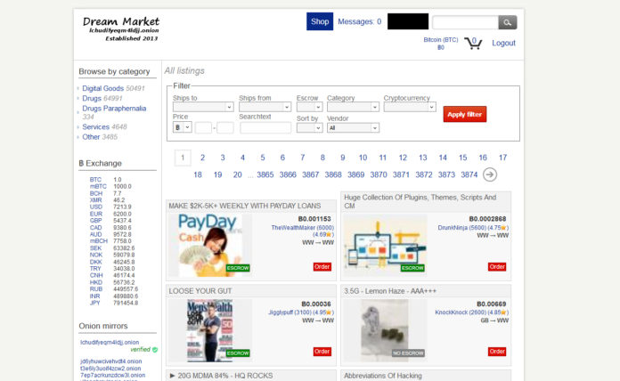Viewport: 620px width, 381px height.
Task: Open listing title LOOSE YOUR GUT
Action: 200,291
